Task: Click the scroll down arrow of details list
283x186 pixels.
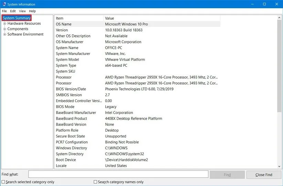Action: pos(279,166)
